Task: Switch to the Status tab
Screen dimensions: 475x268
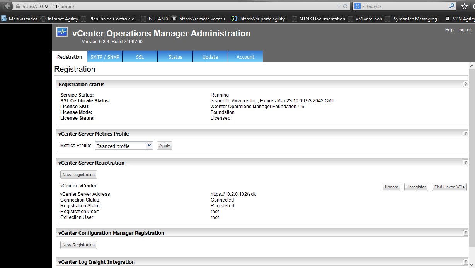Action: click(x=175, y=57)
